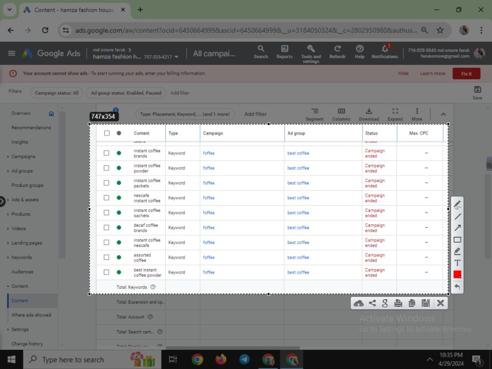Click Learn more in billing alert

432,73
